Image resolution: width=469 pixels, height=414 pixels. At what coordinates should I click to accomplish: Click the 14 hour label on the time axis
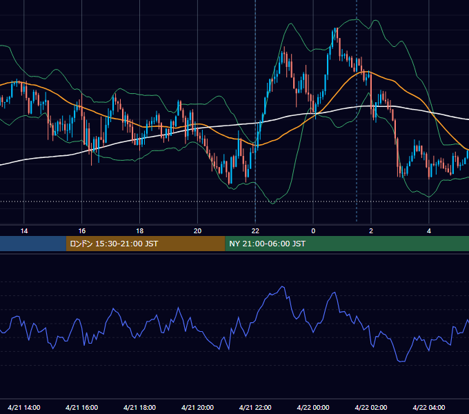[24, 231]
